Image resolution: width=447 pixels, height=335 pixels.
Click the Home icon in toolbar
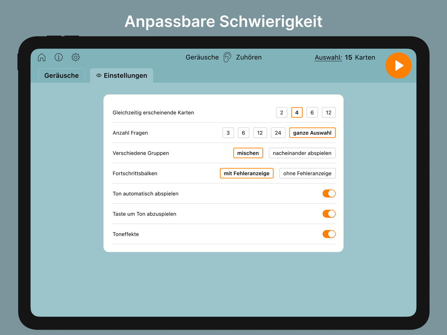41,57
